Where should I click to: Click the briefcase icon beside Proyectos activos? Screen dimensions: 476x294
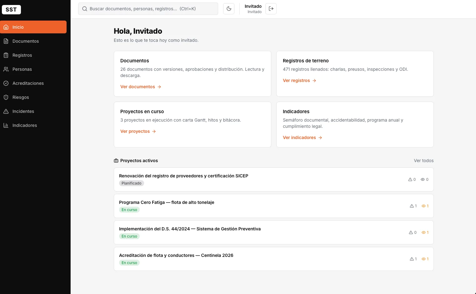116,161
